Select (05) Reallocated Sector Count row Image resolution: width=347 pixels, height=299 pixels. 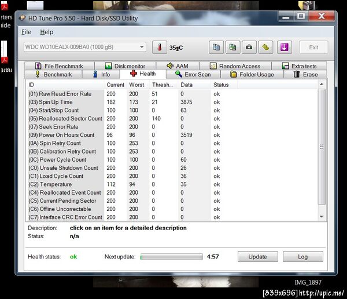coord(172,118)
